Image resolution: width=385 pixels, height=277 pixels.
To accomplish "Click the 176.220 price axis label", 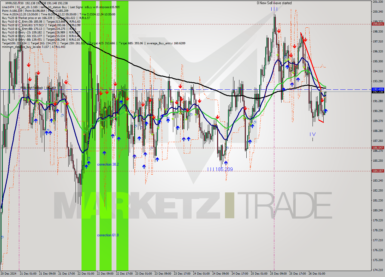I will pyautogui.click(x=378, y=250).
